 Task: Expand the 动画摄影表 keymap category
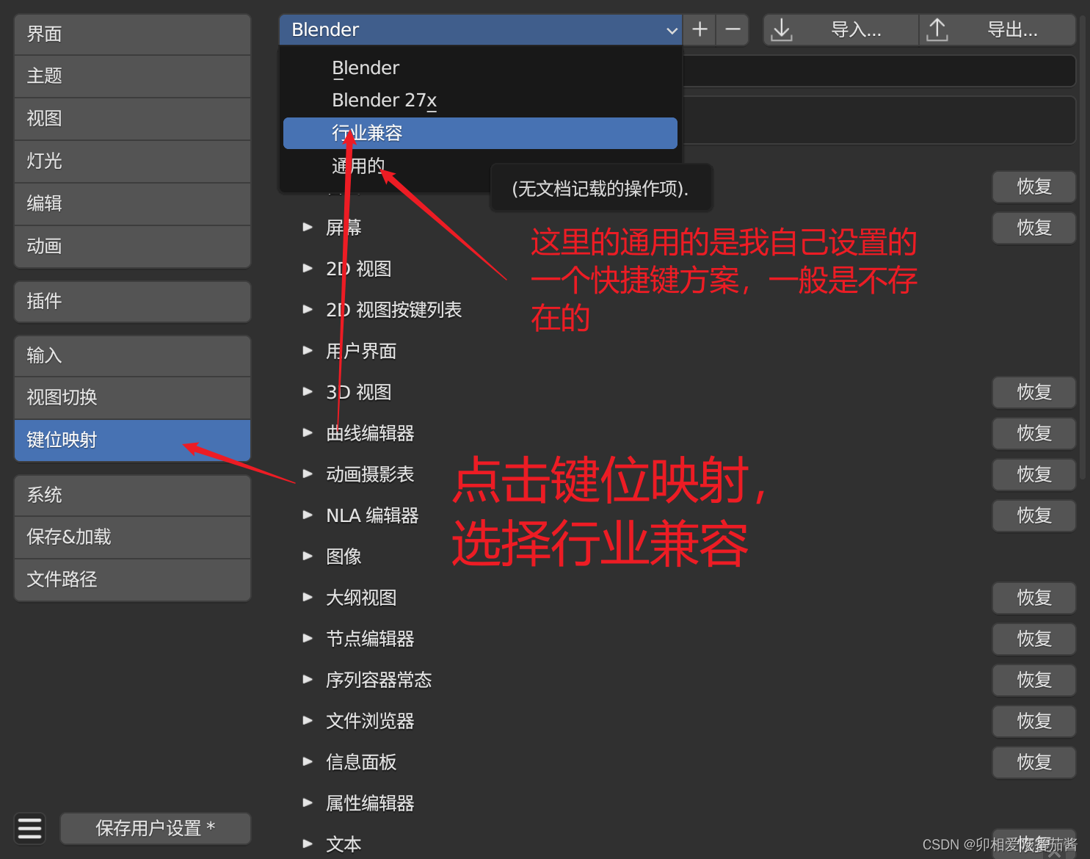pos(308,474)
